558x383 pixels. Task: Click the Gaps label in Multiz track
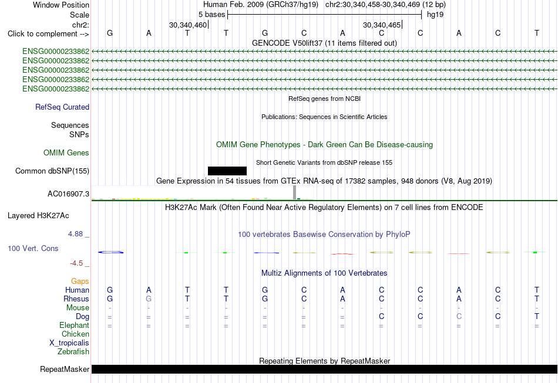(80, 282)
